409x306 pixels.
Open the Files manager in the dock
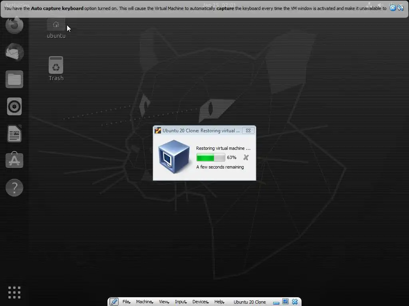[14, 79]
